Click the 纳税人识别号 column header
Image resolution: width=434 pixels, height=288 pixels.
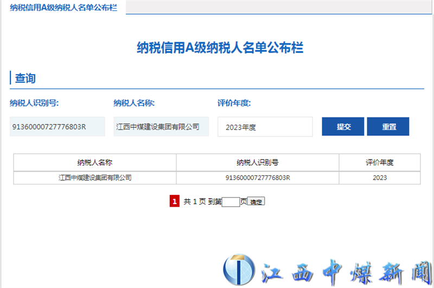click(x=257, y=162)
